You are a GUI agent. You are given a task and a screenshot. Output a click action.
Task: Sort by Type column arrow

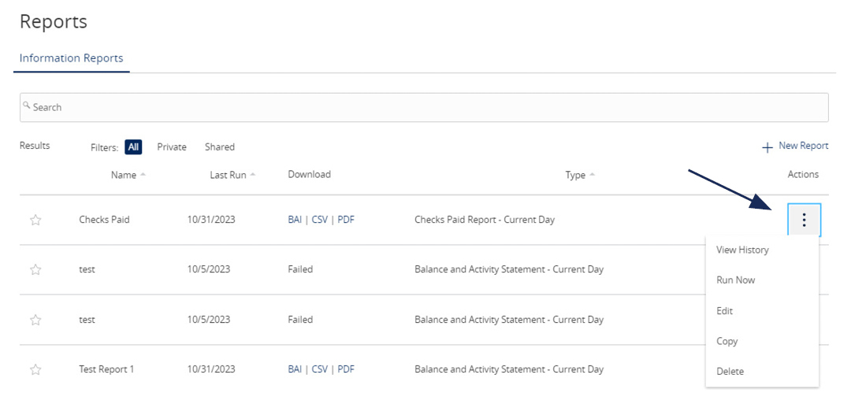(592, 175)
